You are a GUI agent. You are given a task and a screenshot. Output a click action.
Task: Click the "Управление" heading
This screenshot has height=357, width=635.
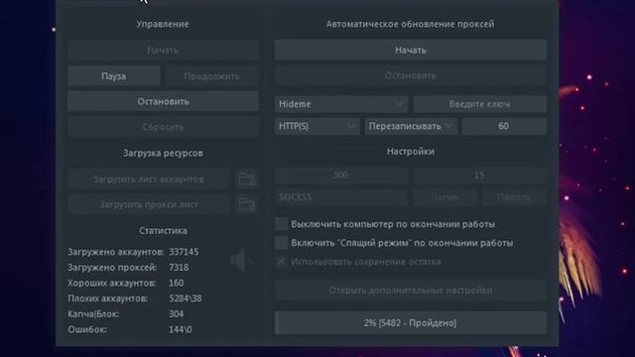(163, 24)
